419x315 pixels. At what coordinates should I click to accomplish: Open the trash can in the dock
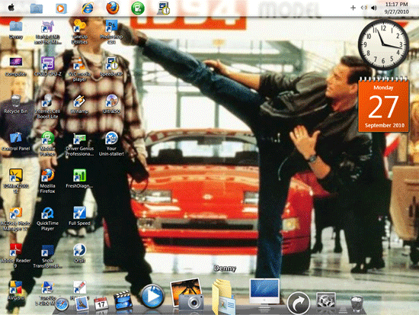point(357,304)
